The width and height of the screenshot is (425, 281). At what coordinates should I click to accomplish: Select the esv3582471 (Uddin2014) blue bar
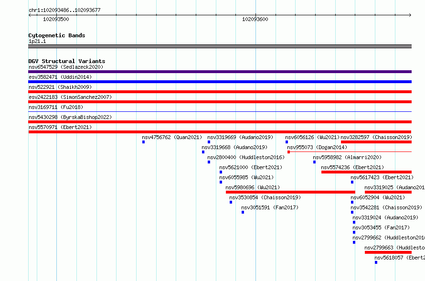(220, 82)
